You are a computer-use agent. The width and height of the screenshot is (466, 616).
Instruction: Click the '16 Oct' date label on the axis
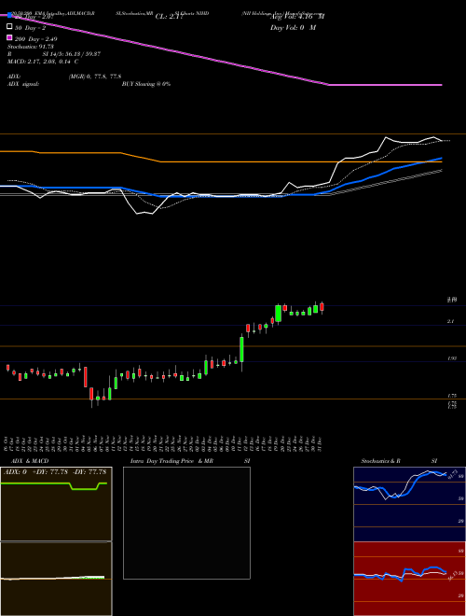coord(7,444)
